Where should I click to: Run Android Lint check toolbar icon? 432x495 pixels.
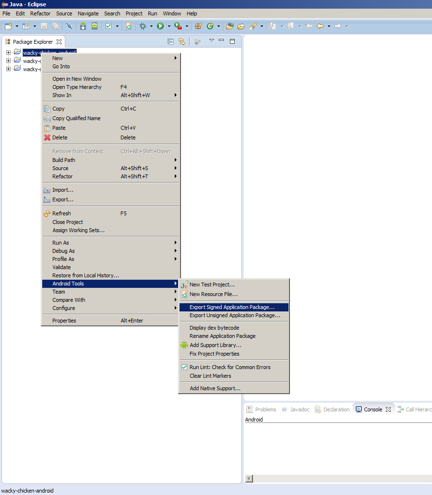[109, 26]
